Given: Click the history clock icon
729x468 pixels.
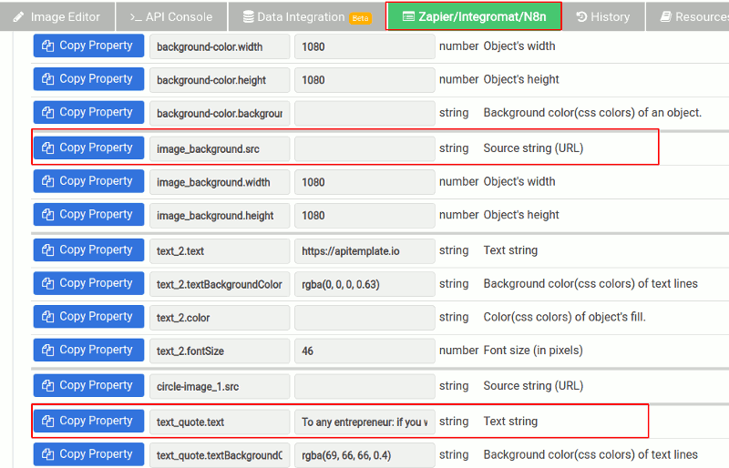Looking at the screenshot, I should (581, 17).
